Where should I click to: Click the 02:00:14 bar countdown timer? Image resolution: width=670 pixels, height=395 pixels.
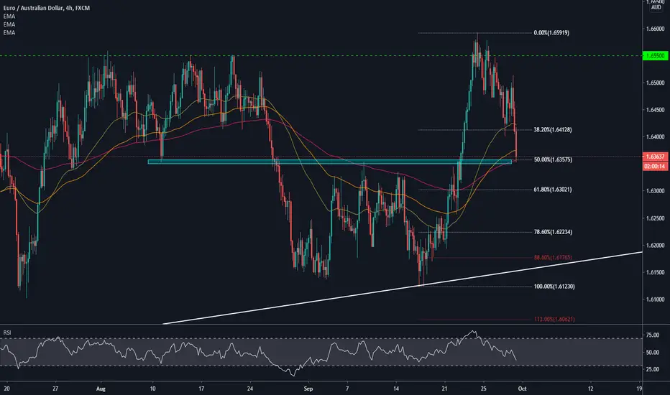click(x=655, y=166)
